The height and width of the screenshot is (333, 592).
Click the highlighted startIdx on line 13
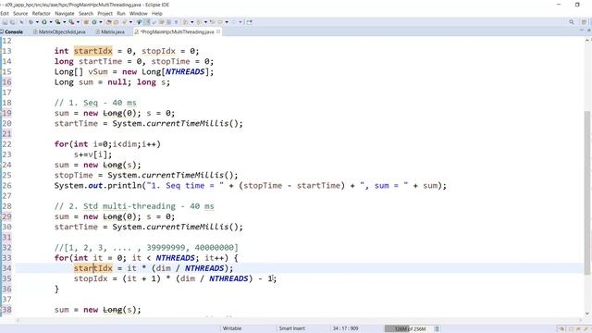click(x=93, y=51)
